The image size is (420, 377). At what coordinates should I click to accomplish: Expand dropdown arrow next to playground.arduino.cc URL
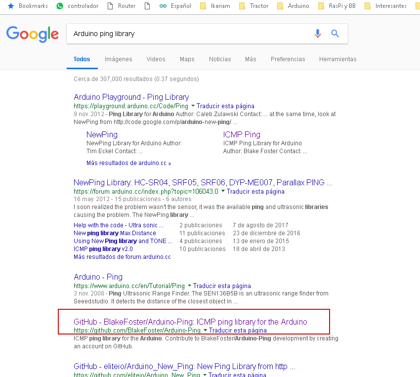(193, 106)
